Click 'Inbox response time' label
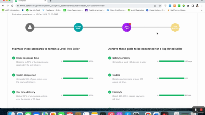Image resolution: width=205 pixels, height=115 pixels. [x=28, y=58]
